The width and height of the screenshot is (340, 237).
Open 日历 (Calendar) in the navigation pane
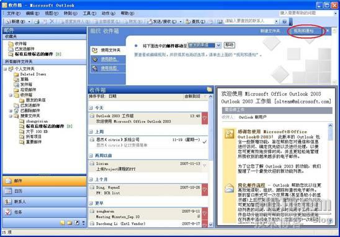[x=45, y=191]
